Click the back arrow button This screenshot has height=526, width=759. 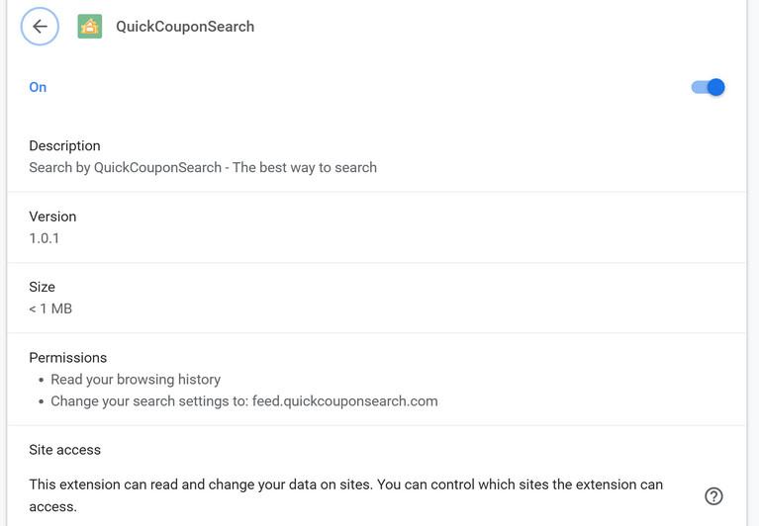click(40, 27)
